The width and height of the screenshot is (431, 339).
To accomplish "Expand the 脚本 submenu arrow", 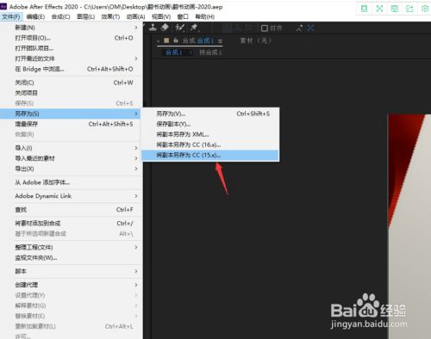I will tap(136, 271).
